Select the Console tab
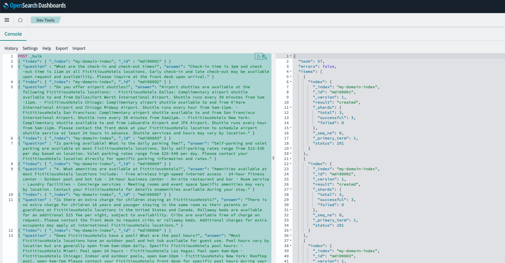Image resolution: width=505 pixels, height=263 pixels. click(13, 34)
